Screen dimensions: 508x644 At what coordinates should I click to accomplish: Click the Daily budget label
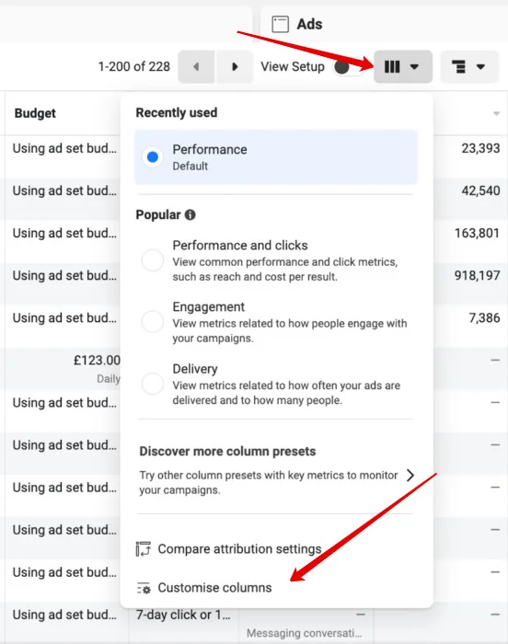tap(109, 379)
